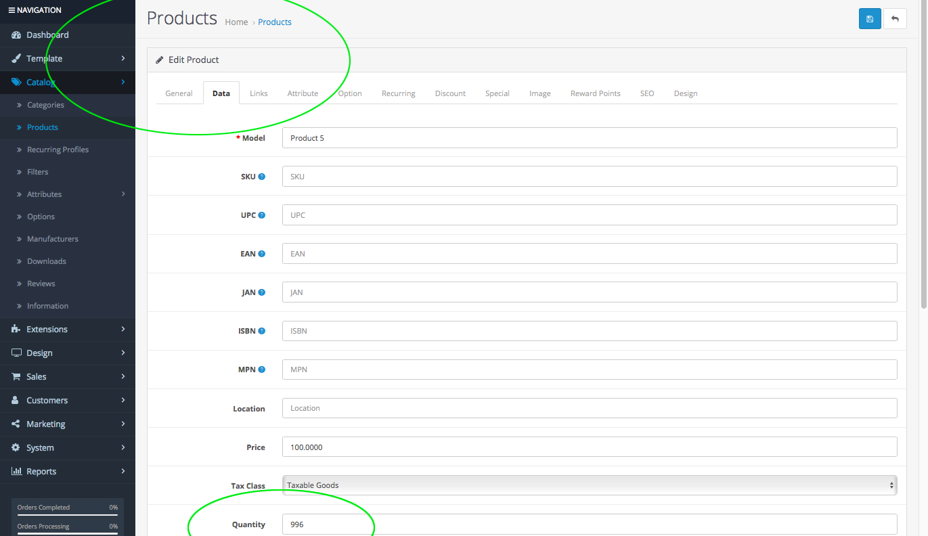Expand the Template menu chevron
Screen dimensions: 928x536
click(123, 58)
